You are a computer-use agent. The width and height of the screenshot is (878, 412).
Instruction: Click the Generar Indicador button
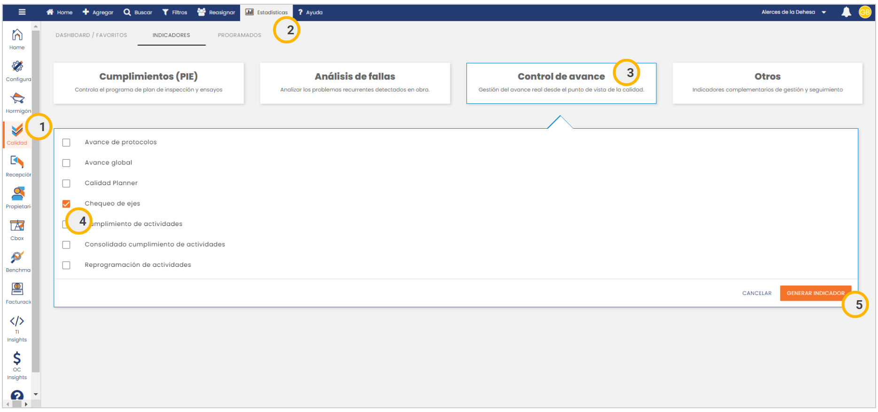point(815,293)
